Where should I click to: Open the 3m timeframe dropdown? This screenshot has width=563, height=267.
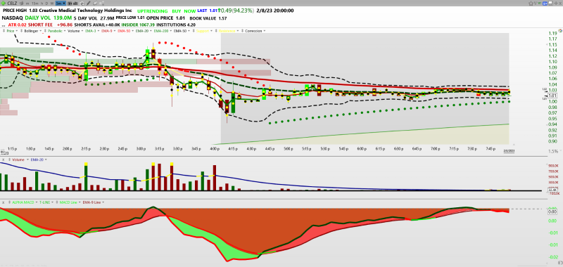[61, 4]
